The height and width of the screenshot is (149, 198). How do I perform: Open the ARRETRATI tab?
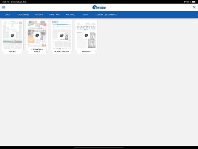(55, 14)
